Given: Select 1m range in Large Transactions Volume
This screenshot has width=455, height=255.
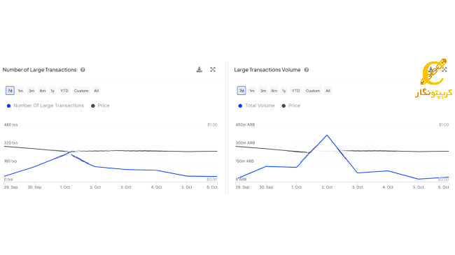Looking at the screenshot, I should tap(252, 91).
